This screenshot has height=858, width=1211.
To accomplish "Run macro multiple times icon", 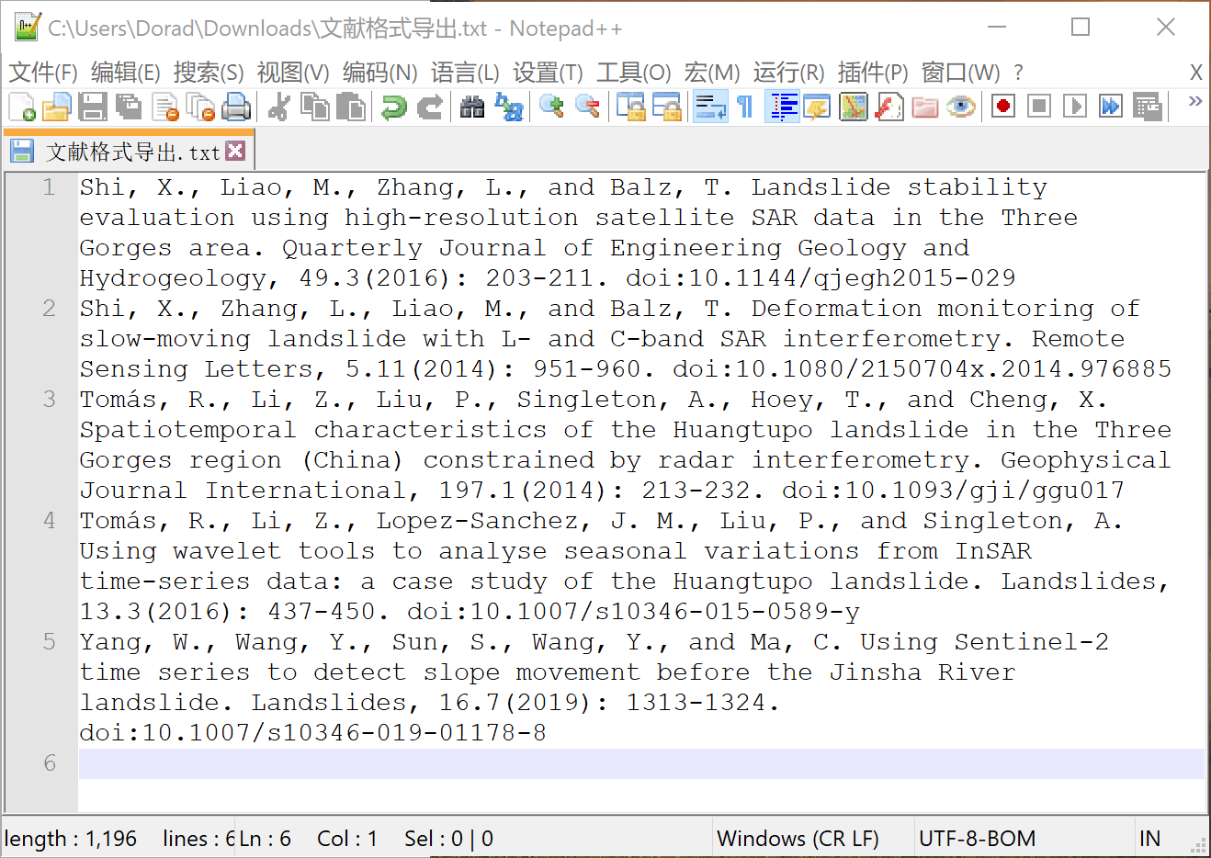I will 1111,107.
